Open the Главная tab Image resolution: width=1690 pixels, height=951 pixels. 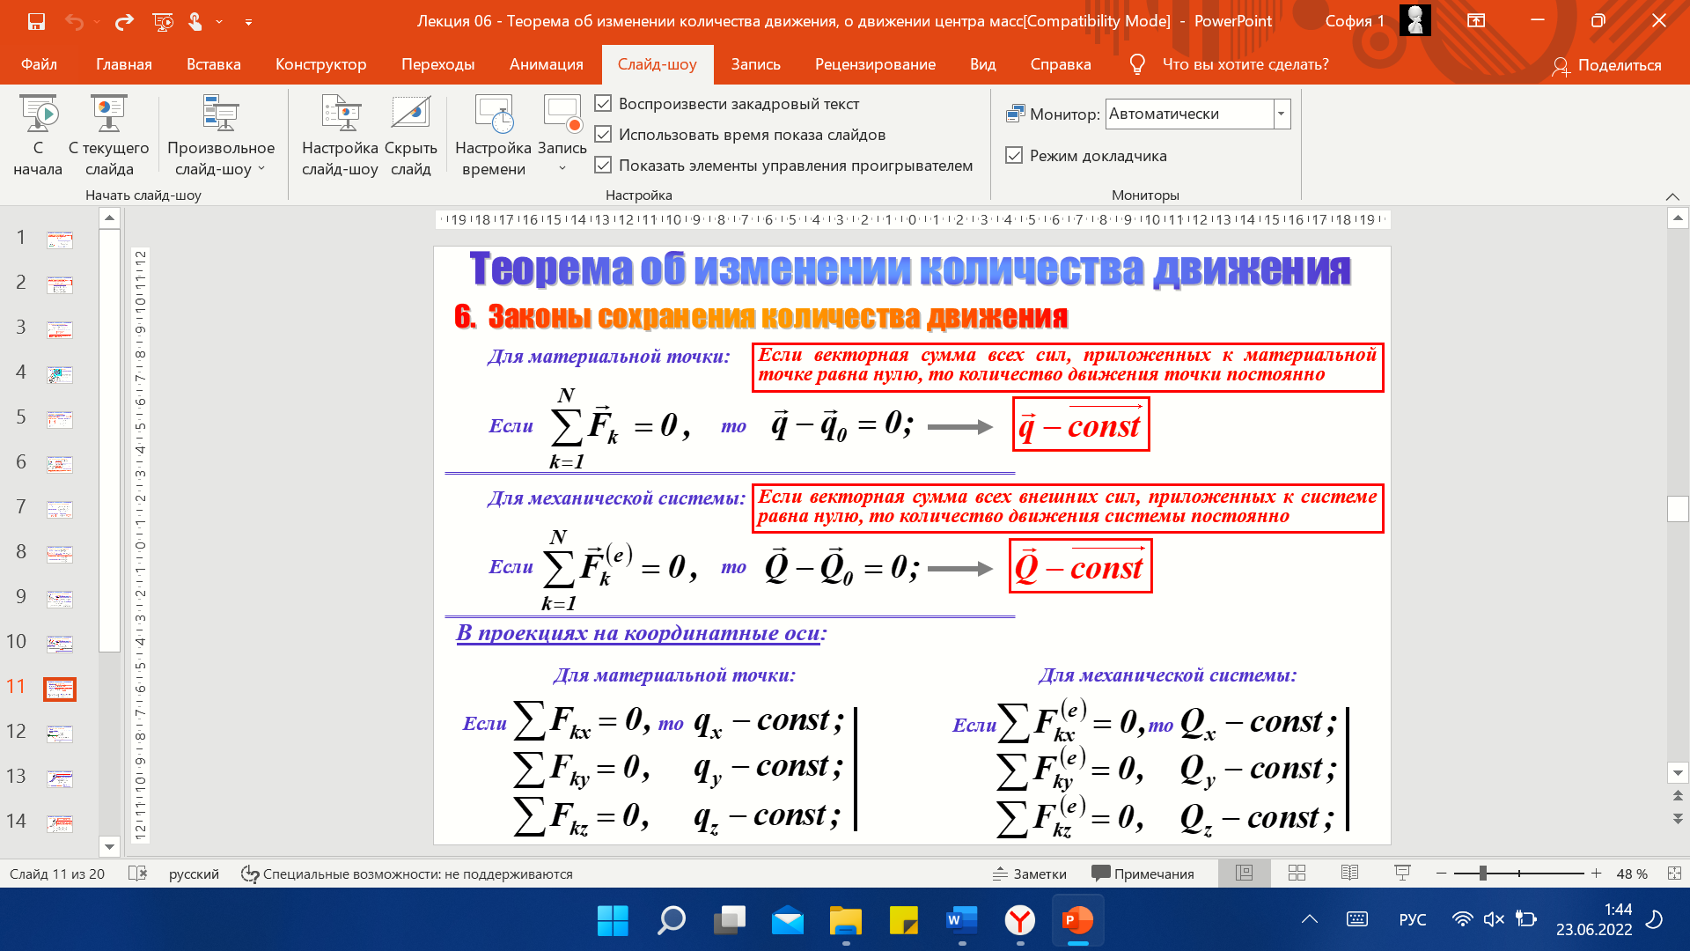tap(124, 64)
